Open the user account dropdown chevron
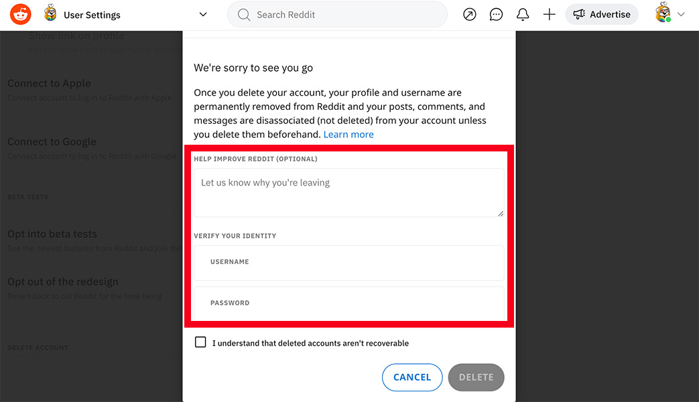 (x=682, y=14)
